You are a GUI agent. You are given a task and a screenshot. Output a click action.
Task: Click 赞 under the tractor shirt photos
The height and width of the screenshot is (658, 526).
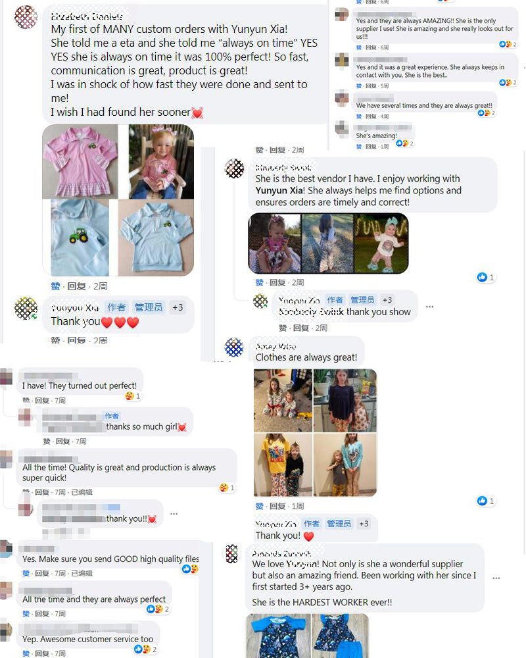coord(55,286)
